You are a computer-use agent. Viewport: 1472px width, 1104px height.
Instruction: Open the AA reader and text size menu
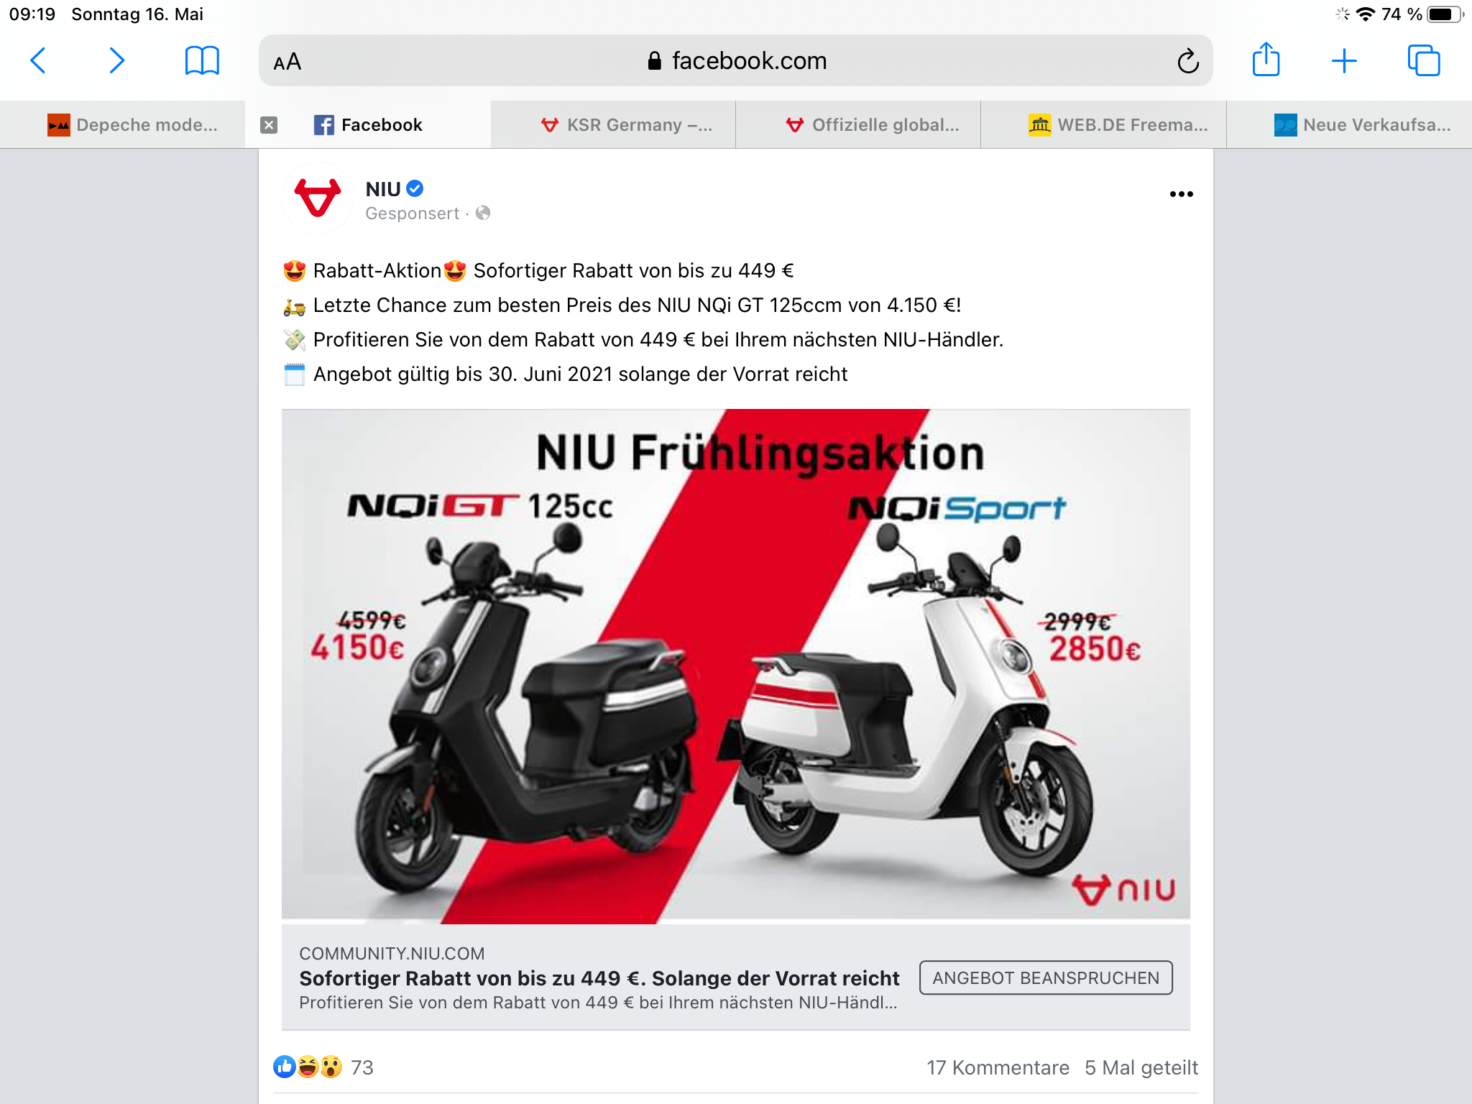287,62
